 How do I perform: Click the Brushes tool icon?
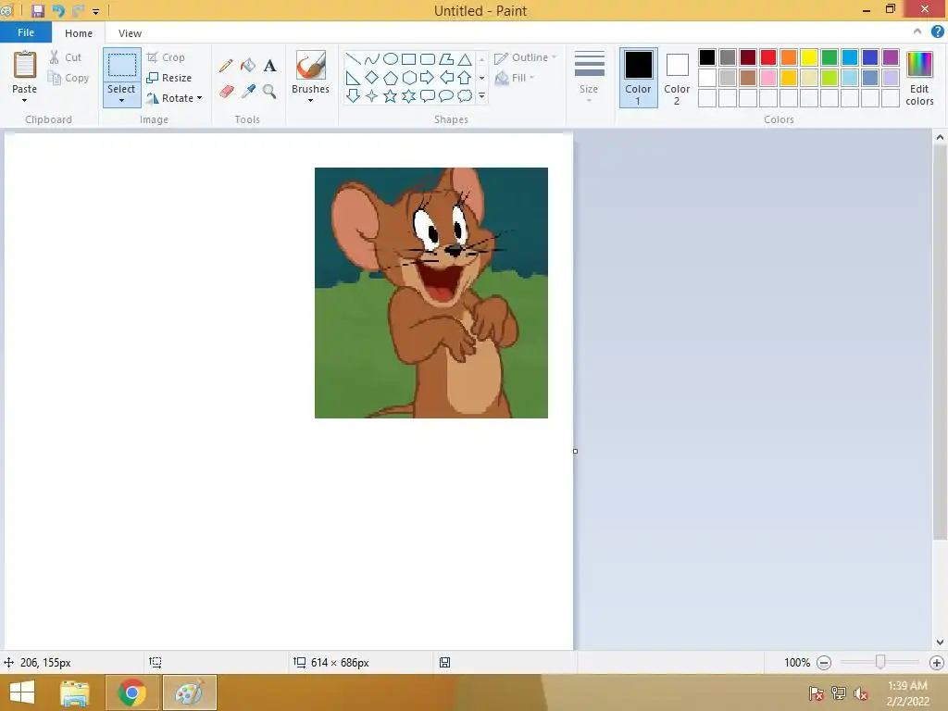[311, 65]
